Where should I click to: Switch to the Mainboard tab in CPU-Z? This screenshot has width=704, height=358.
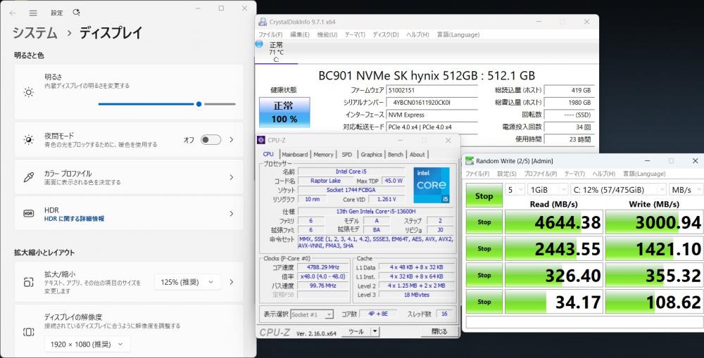click(294, 155)
